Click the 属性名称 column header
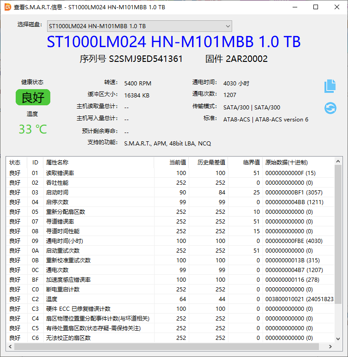Image resolution: width=348 pixels, height=357 pixels. pos(99,162)
